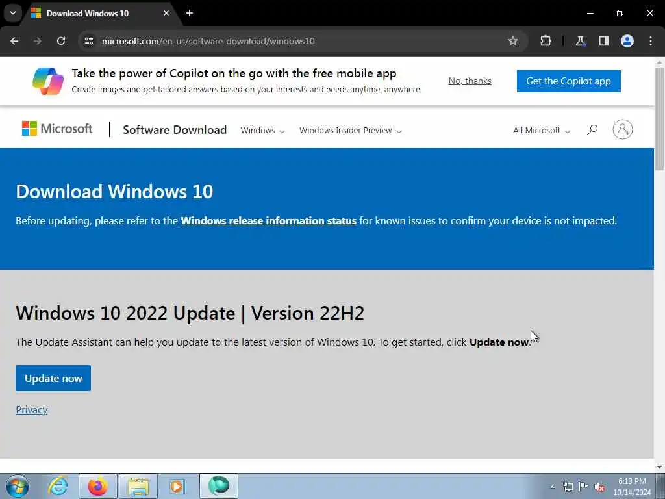Open Action Center flag icon
This screenshot has height=499, width=665.
[x=584, y=487]
